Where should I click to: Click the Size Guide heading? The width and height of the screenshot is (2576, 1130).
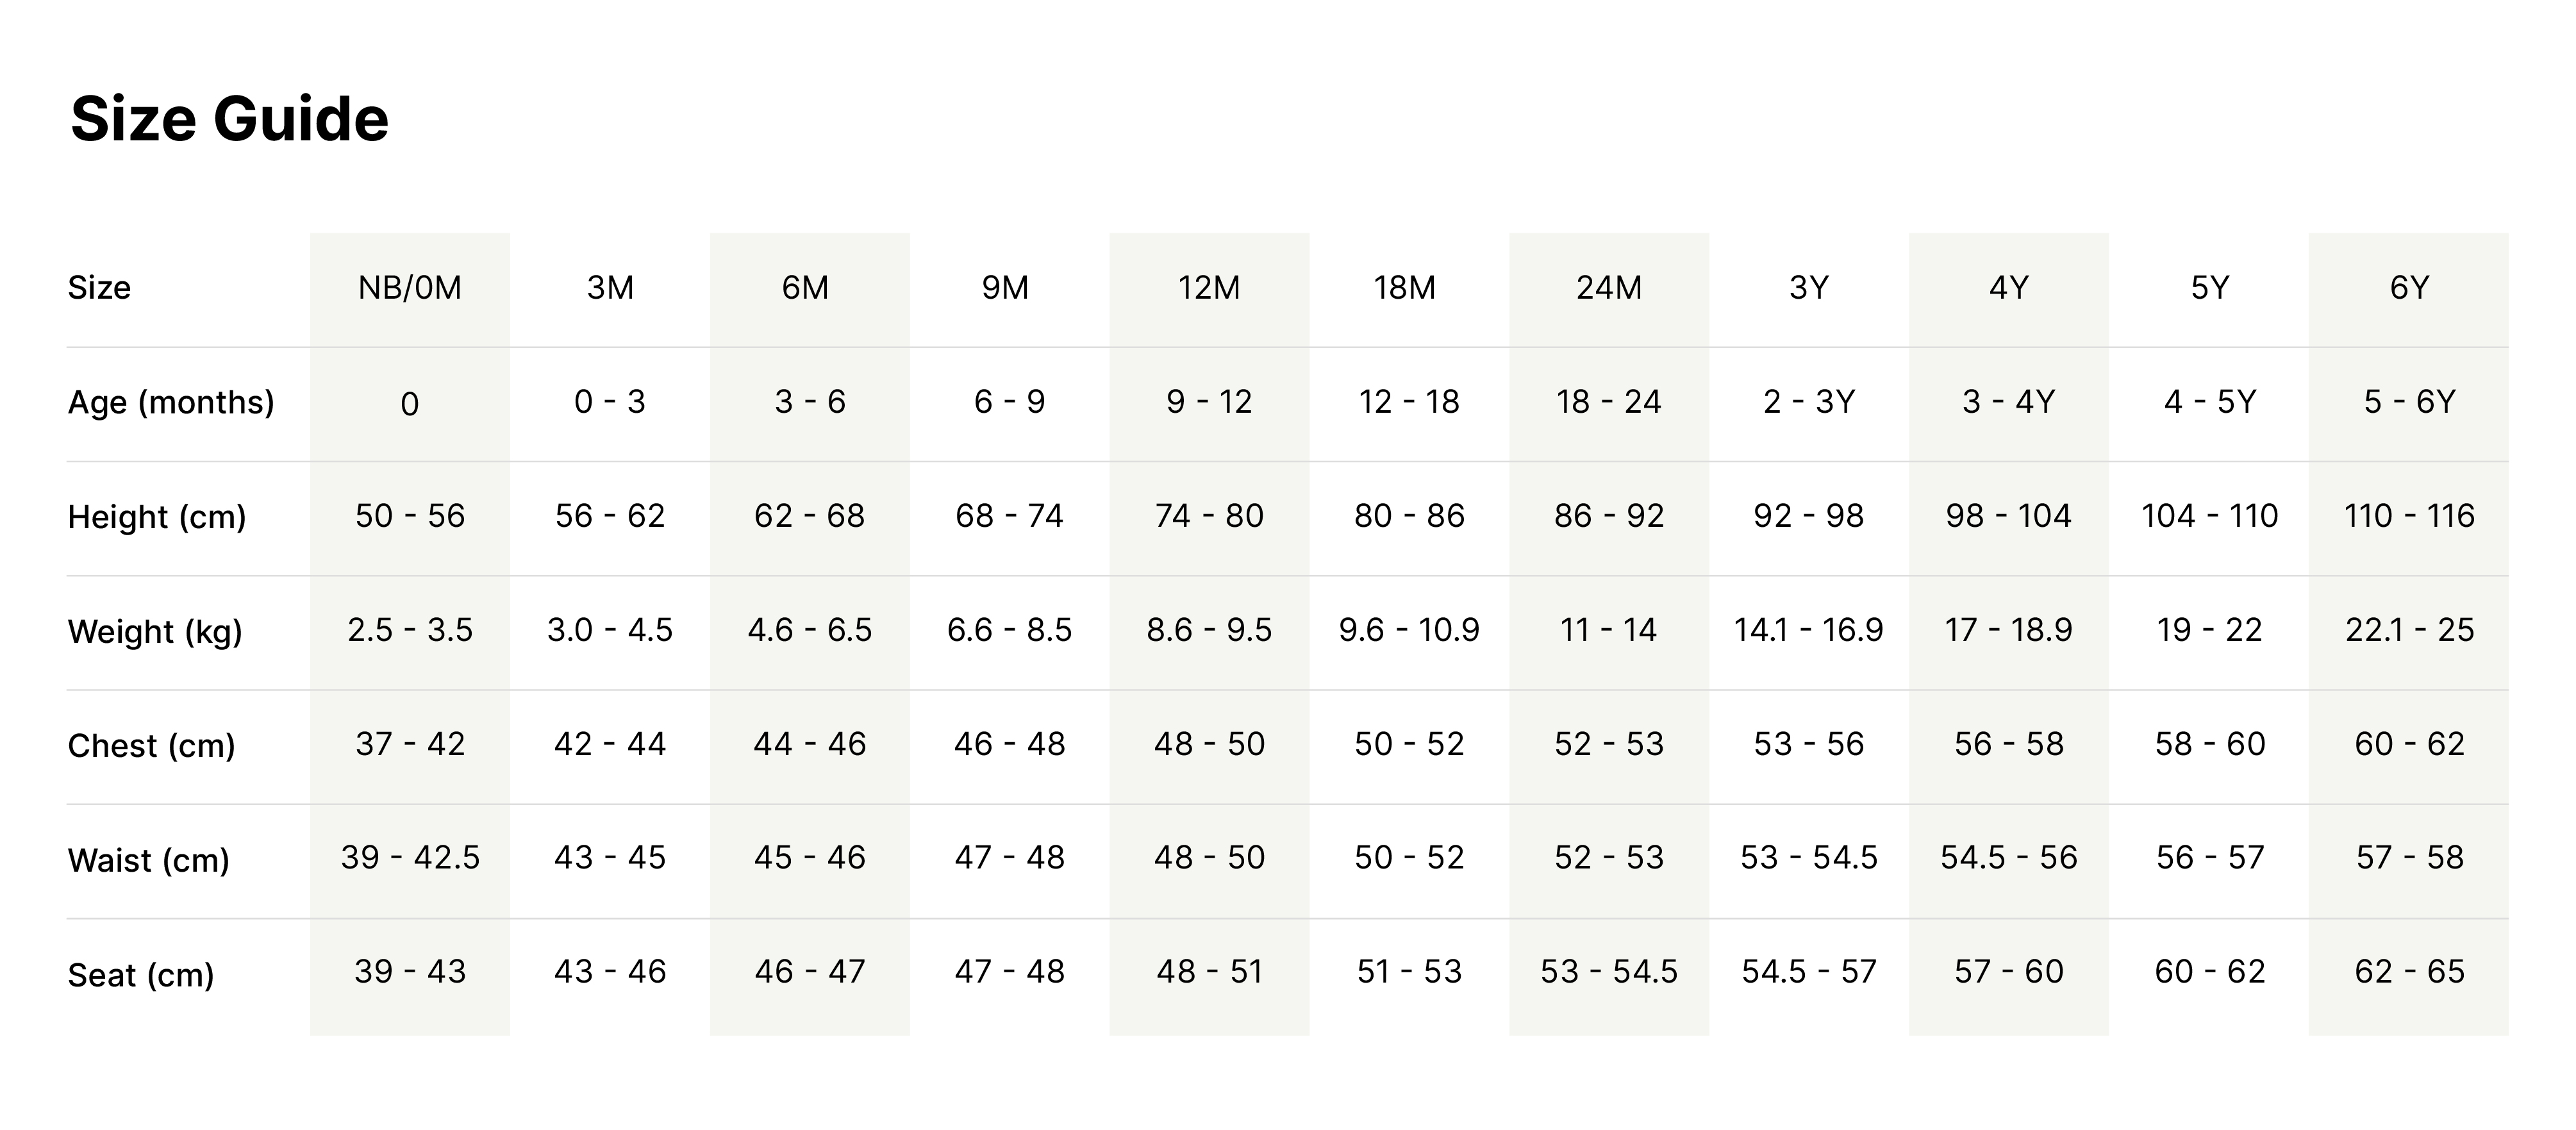(x=229, y=119)
